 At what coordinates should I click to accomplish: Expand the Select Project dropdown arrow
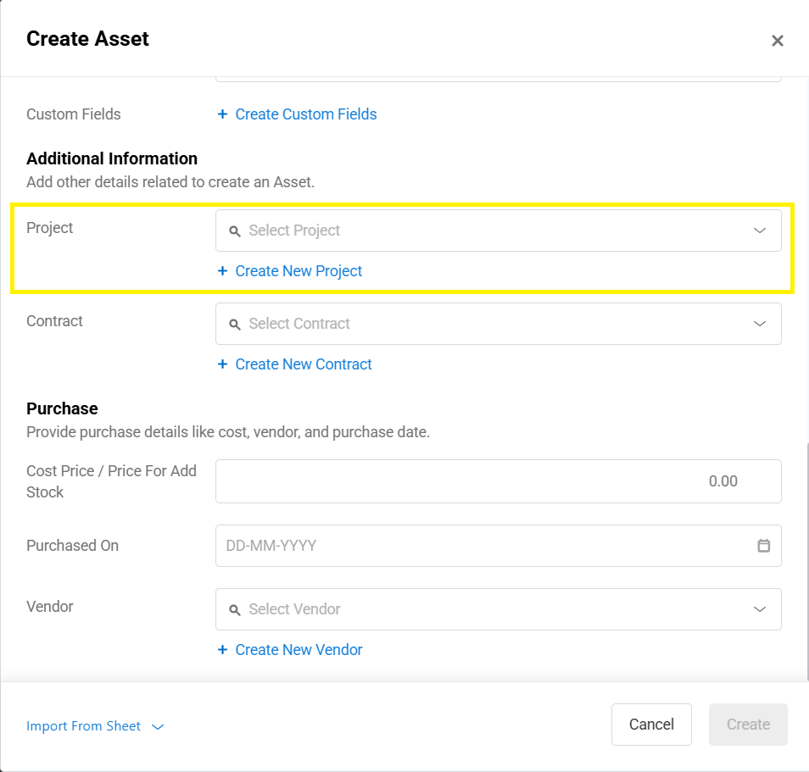click(x=760, y=230)
